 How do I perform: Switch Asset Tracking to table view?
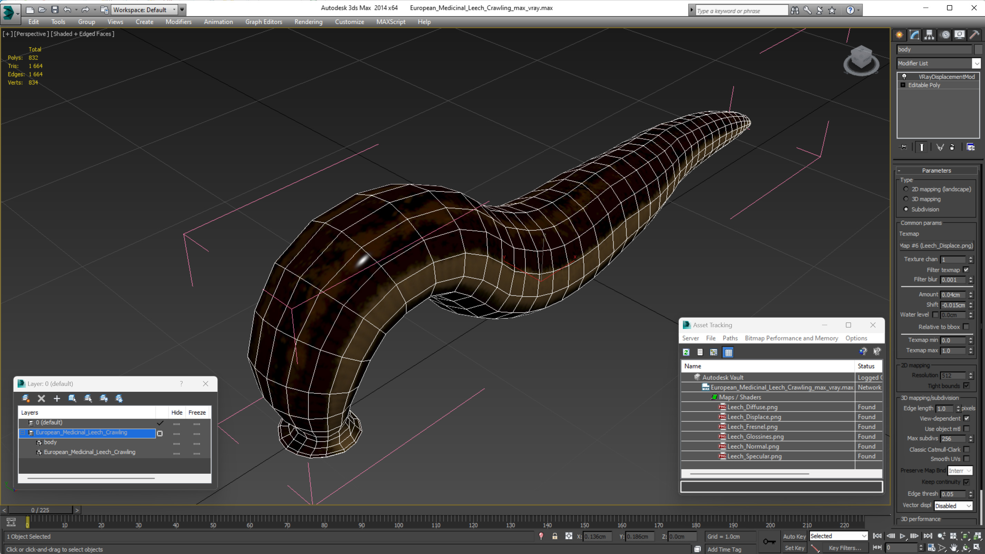click(728, 352)
